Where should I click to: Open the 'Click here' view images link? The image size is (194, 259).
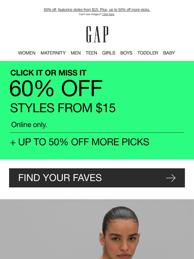(108, 14)
